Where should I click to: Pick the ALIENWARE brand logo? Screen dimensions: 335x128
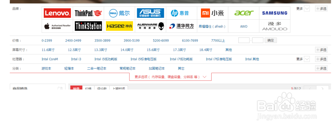150,26
